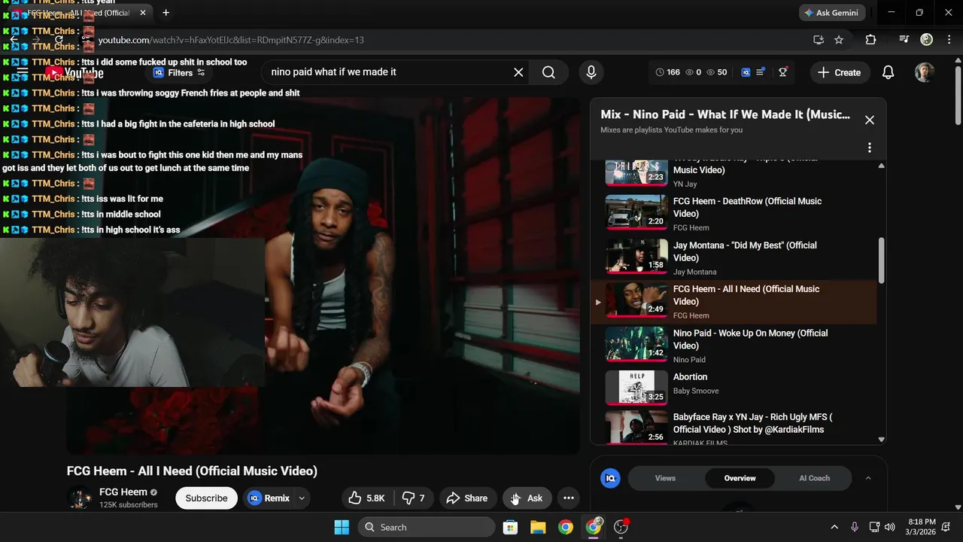This screenshot has width=963, height=542.
Task: Open the Chrome three-dot menu
Action: pos(949,40)
